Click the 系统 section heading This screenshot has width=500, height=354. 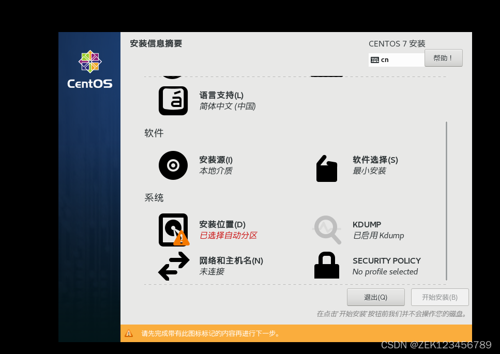(x=154, y=198)
